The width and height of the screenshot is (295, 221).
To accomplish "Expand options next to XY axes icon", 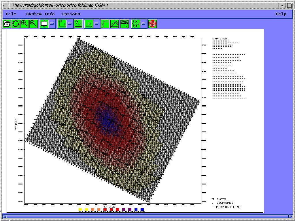I will [70, 24].
